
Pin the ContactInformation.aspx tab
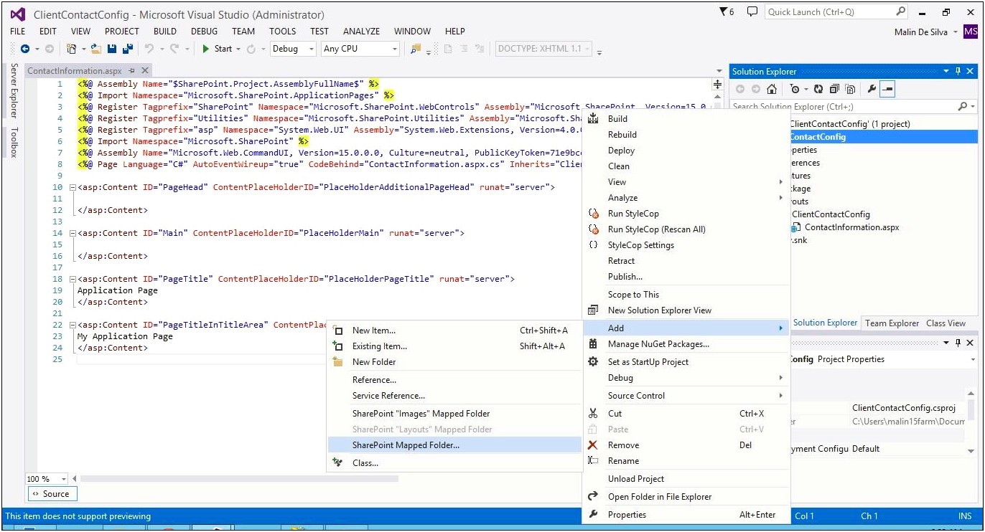[x=131, y=71]
